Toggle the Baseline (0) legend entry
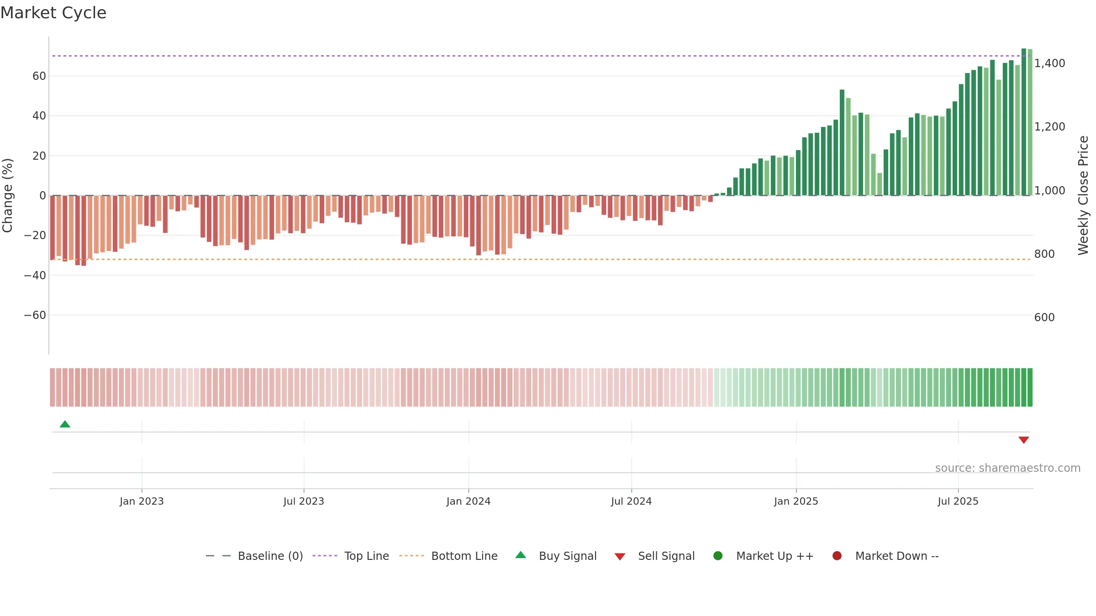 (x=254, y=556)
